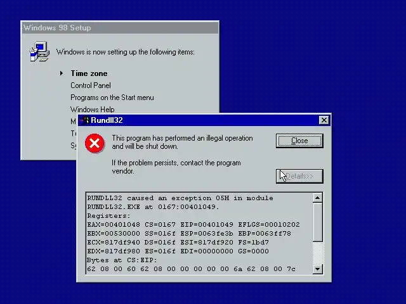The height and width of the screenshot is (304, 406).
Task: Select the Time zone setup item
Action: (89, 73)
